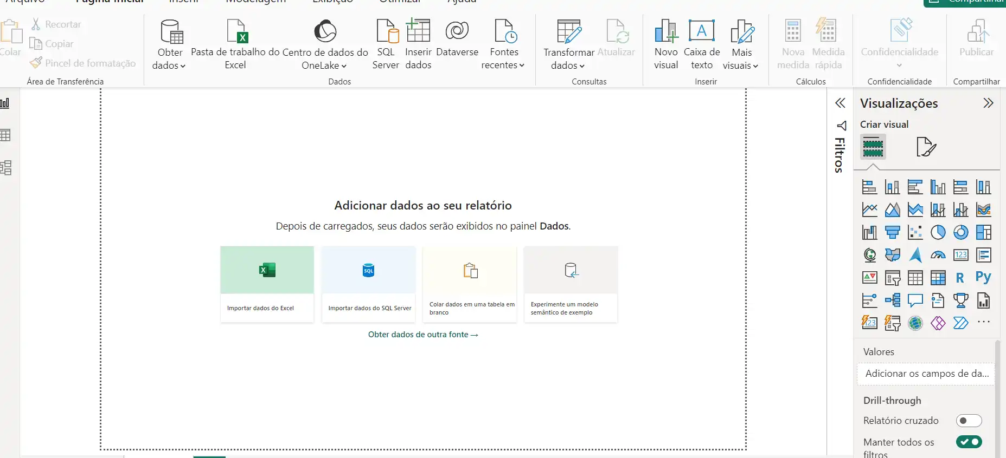Select the matrix visual
This screenshot has height=458, width=1006.
click(x=938, y=278)
